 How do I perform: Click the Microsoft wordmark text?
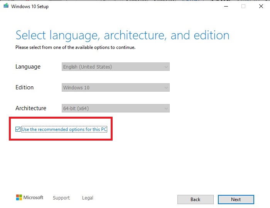[x=34, y=198]
